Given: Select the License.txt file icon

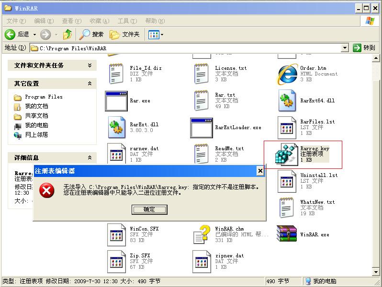Looking at the screenshot, I should [x=201, y=74].
